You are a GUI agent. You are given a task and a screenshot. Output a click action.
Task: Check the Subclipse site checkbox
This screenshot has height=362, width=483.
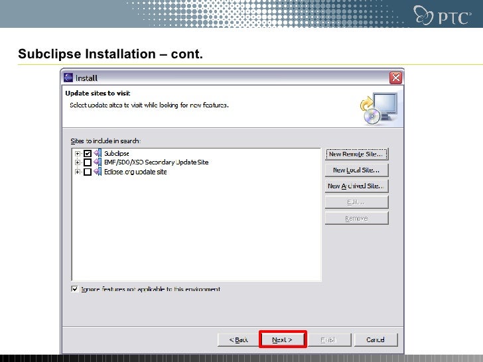tap(88, 153)
